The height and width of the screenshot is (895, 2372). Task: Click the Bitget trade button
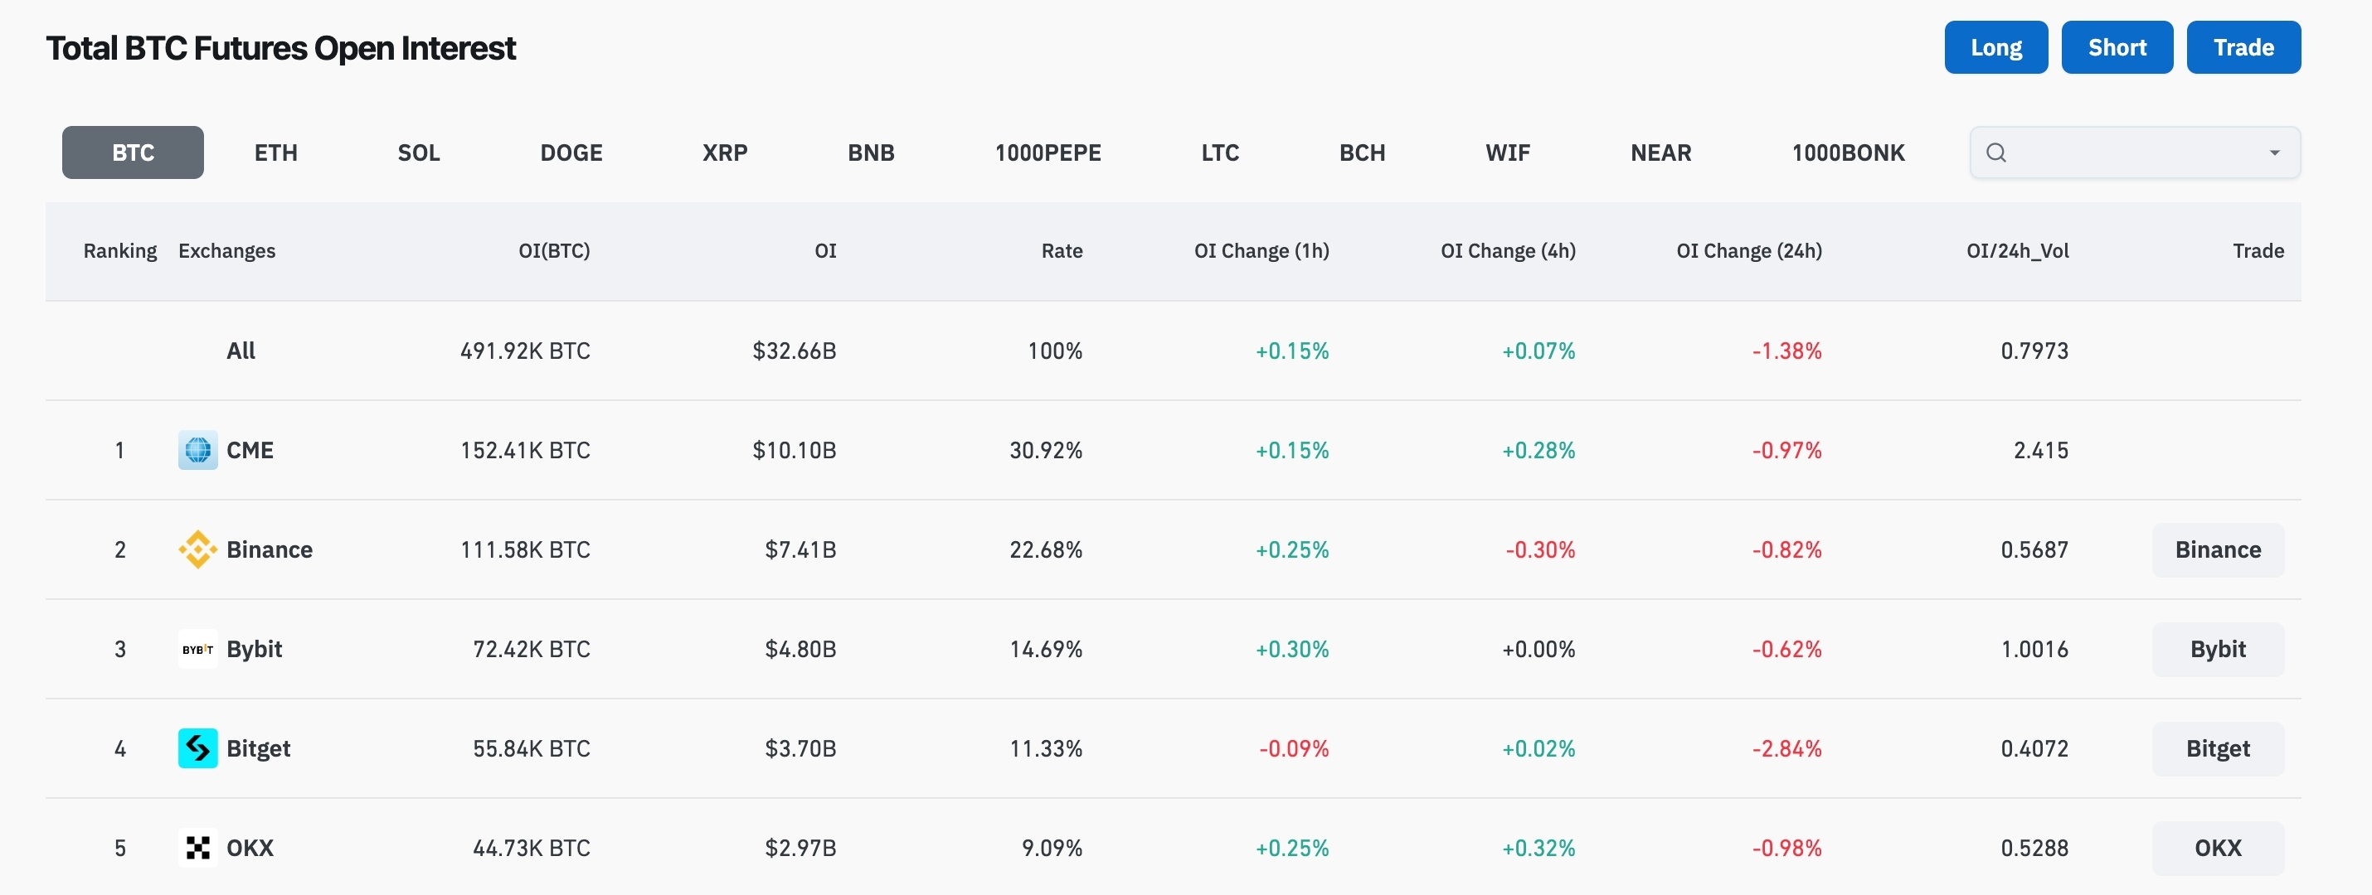click(2217, 747)
